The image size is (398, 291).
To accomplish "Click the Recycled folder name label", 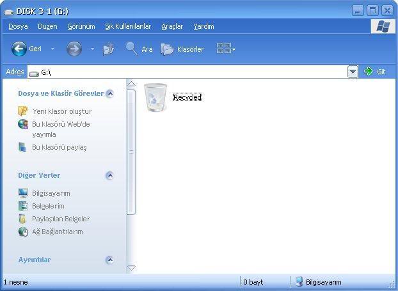I will pyautogui.click(x=187, y=97).
